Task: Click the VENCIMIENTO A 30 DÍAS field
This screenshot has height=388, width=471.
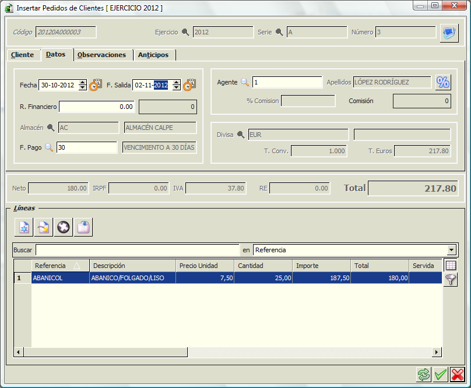Action: point(160,147)
